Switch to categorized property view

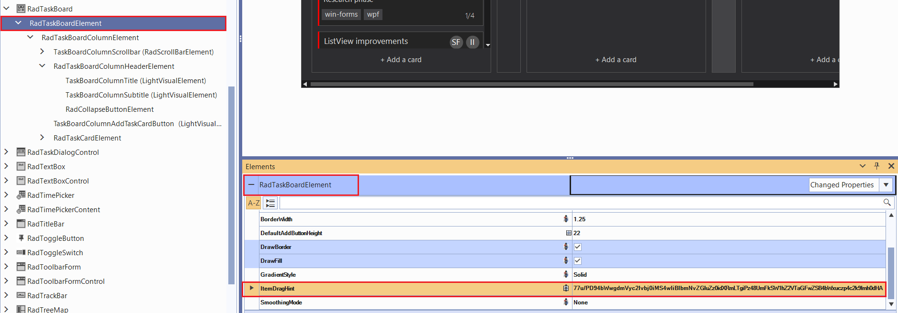[270, 203]
